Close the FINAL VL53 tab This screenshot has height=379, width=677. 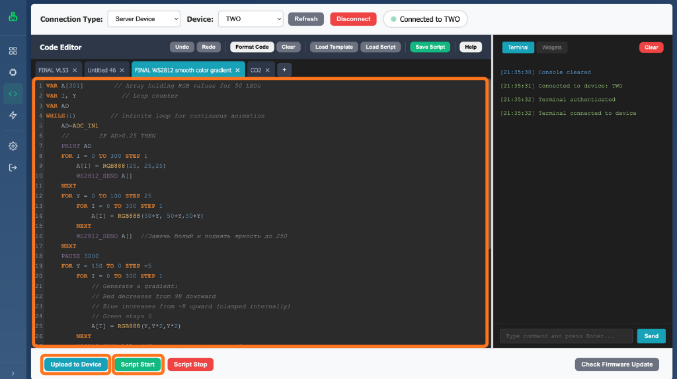75,70
